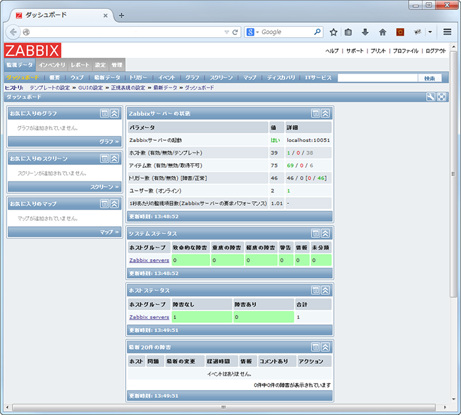Open the トリガー submenu item
The height and width of the screenshot is (415, 461).
138,78
